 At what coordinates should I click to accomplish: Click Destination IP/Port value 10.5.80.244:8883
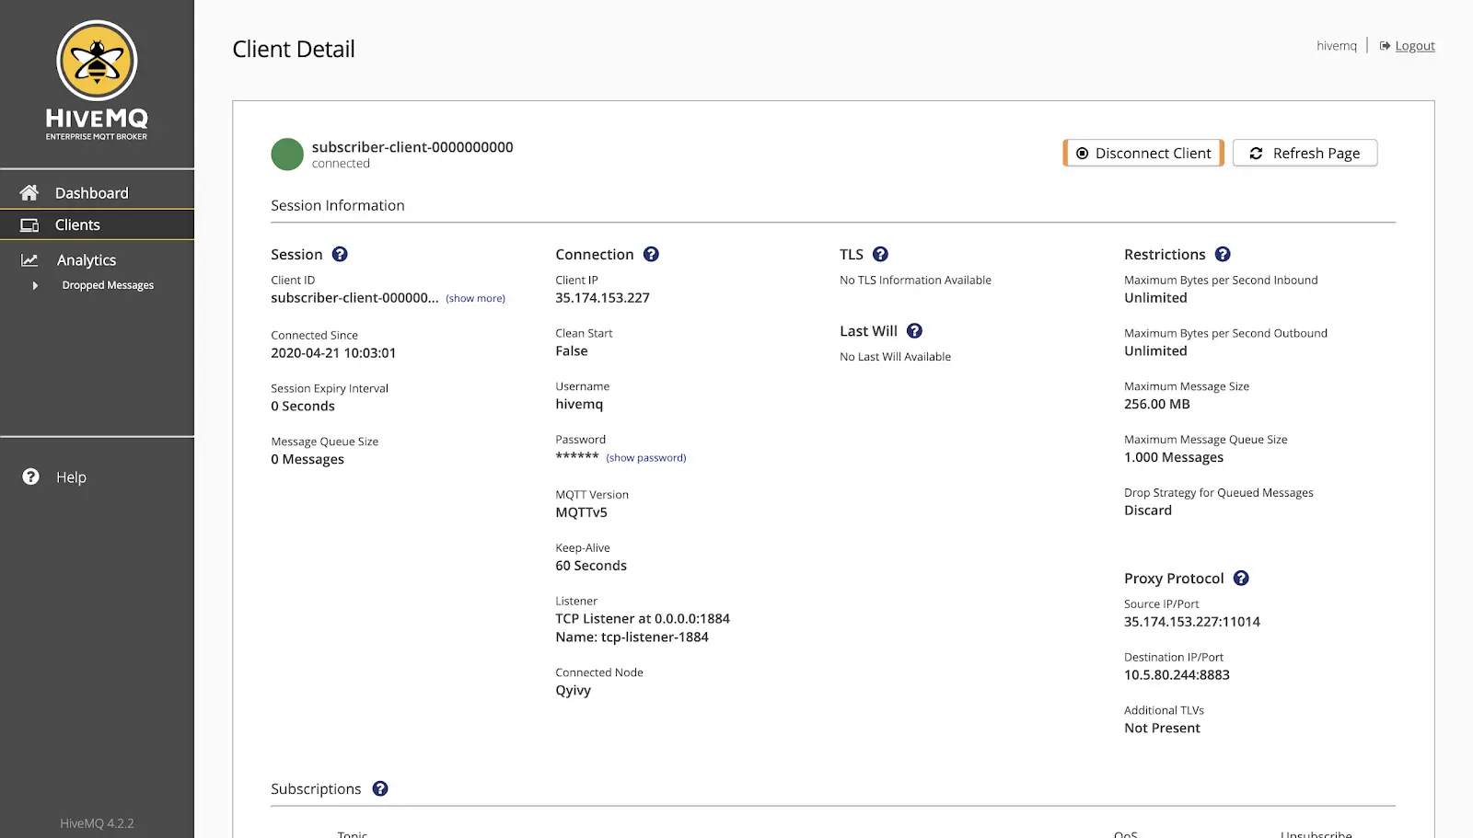point(1177,676)
